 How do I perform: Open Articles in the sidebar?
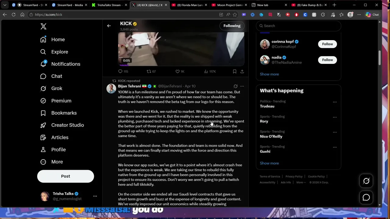pyautogui.click(x=54, y=137)
